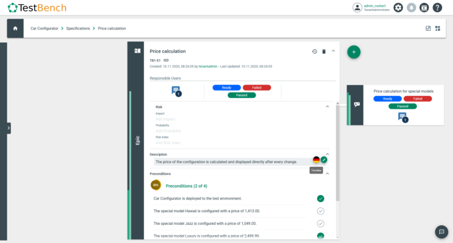Screen dimensions: 453x243
Task: Click the book icon on the Epic card
Action: tap(137, 51)
